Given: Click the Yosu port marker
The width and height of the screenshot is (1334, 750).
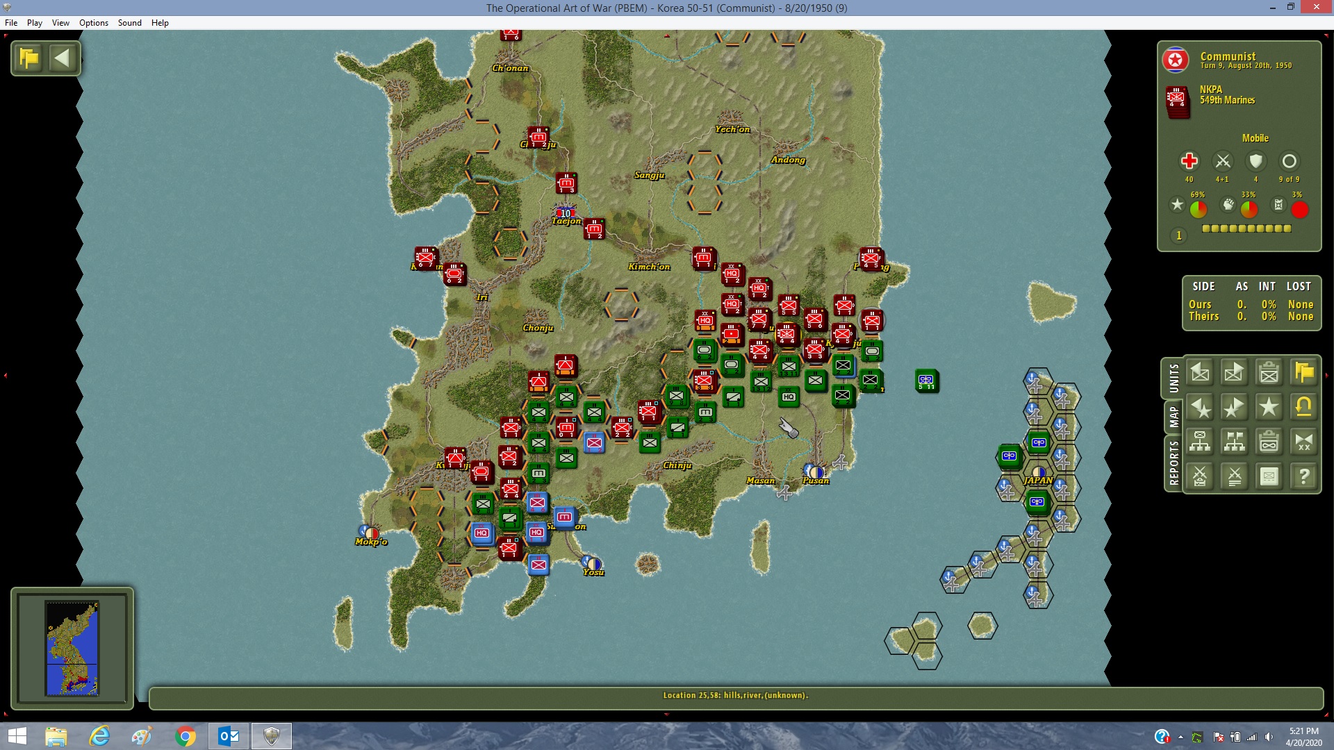Looking at the screenshot, I should [x=593, y=562].
